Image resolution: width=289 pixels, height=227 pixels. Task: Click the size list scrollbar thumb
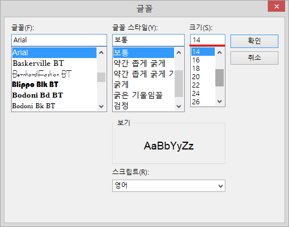click(219, 78)
